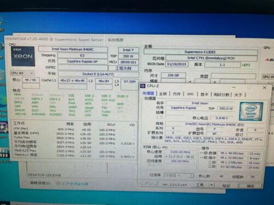Open the 打开资源监视器 link
Viewport: 274px width, 205px height.
[x=75, y=184]
